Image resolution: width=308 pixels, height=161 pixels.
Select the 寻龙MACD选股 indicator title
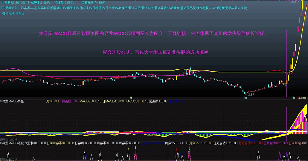[13, 143]
